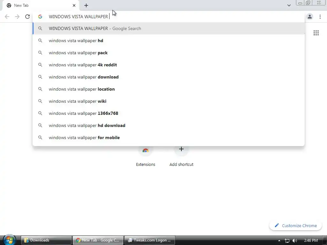This screenshot has height=245, width=327.
Task: Choose the 'wallpaper wiki' suggestion
Action: 169,101
